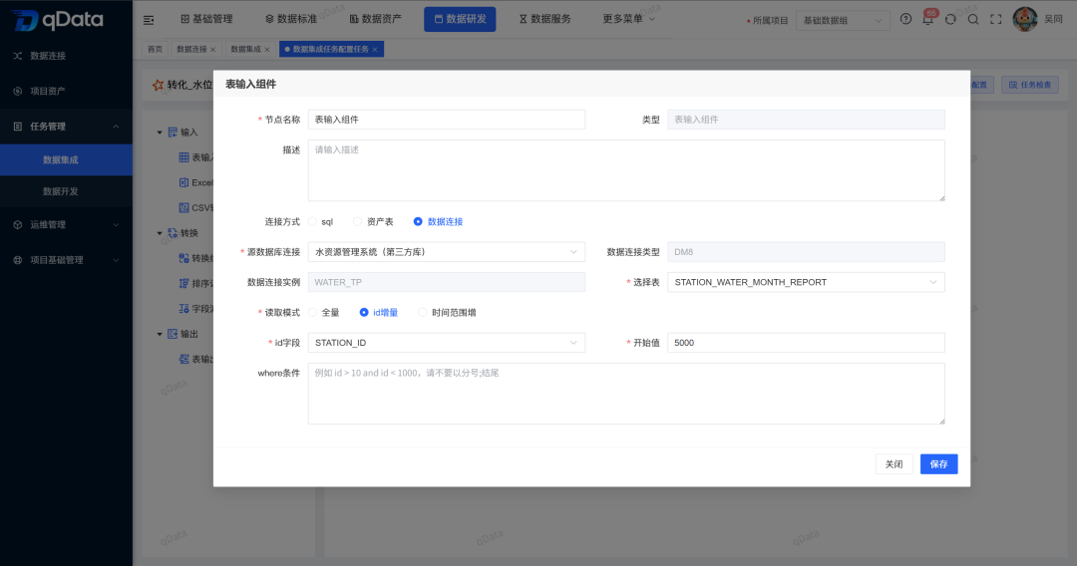
Task: Open the 基础管理 top menu
Action: 206,19
